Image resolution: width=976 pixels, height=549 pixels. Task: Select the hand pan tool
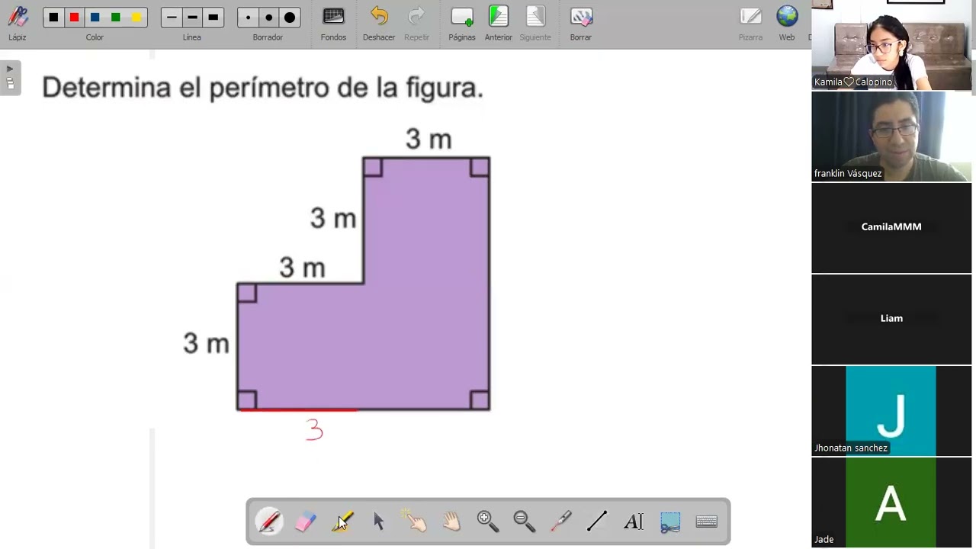(451, 522)
